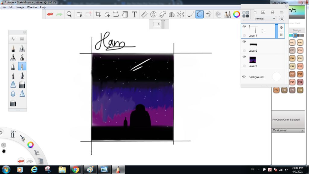Open the Brush Palette from the toolbar
This screenshot has width=309, height=174.
[x=227, y=14]
